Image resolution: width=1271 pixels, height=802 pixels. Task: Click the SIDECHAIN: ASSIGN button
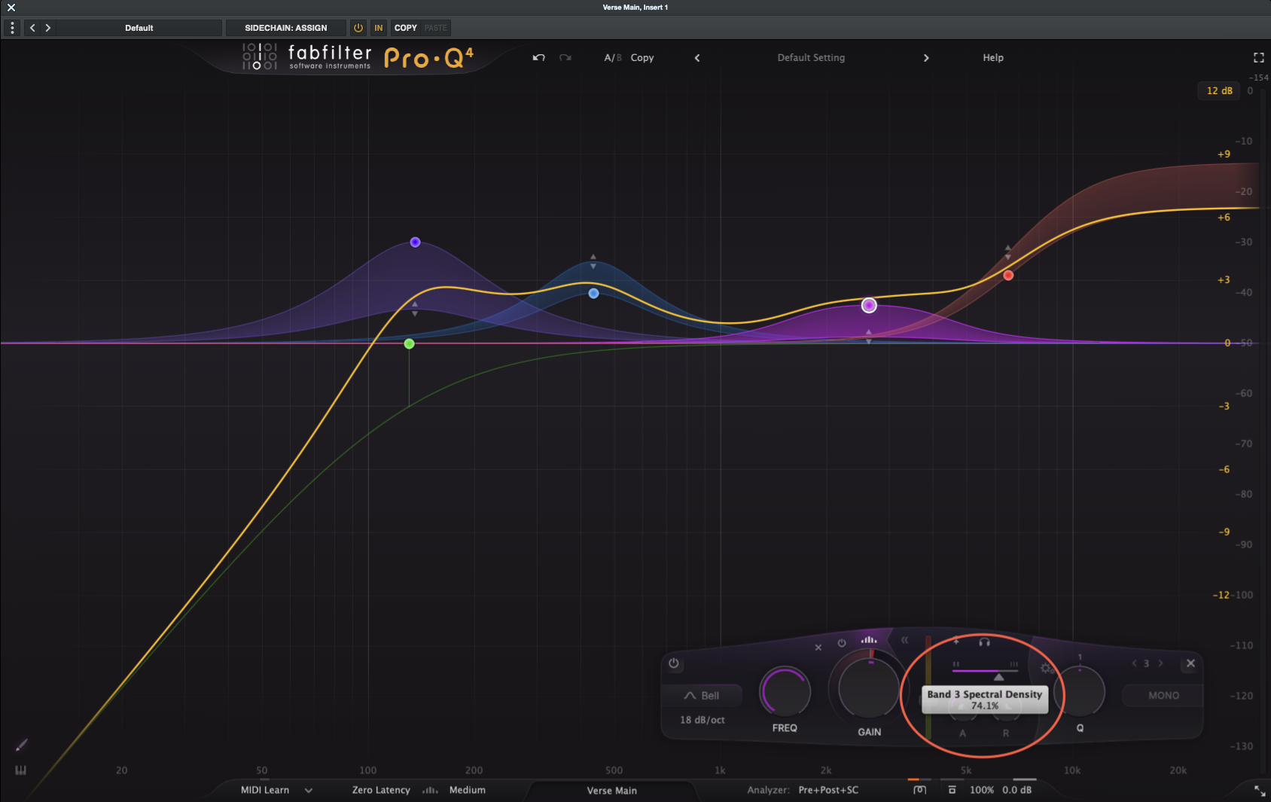tap(286, 28)
